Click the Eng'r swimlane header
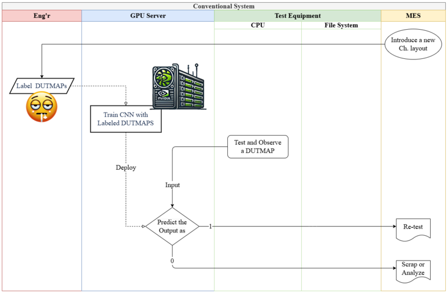 coord(42,16)
